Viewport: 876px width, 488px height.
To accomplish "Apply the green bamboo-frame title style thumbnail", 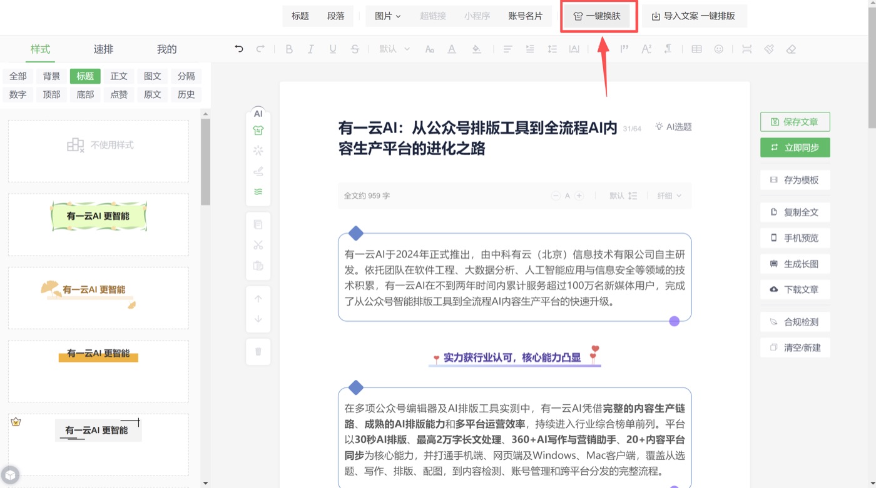I will click(98, 224).
